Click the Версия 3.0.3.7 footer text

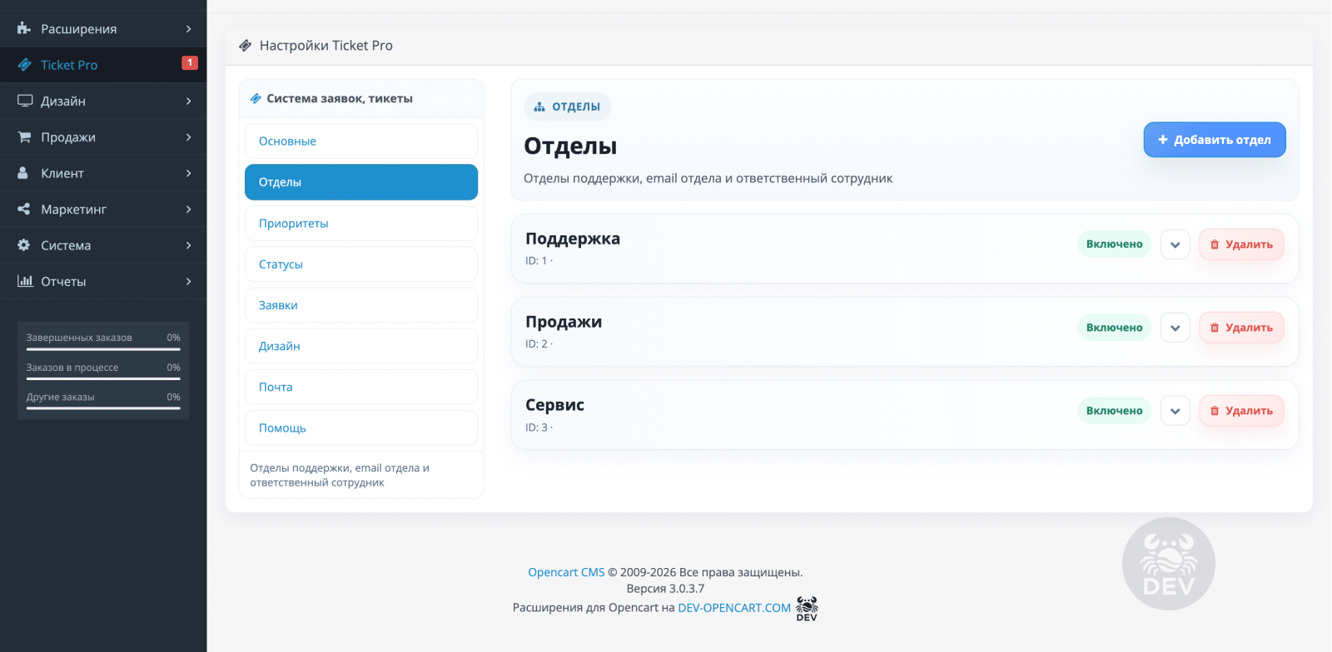click(x=665, y=589)
